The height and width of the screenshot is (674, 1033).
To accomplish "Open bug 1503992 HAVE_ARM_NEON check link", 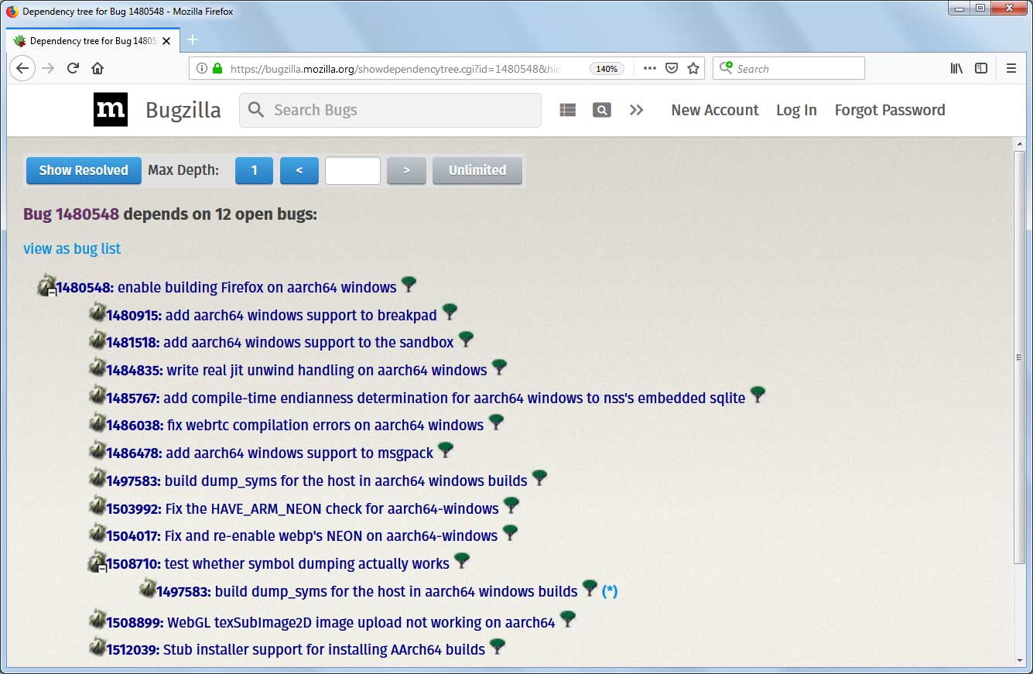I will click(x=303, y=508).
